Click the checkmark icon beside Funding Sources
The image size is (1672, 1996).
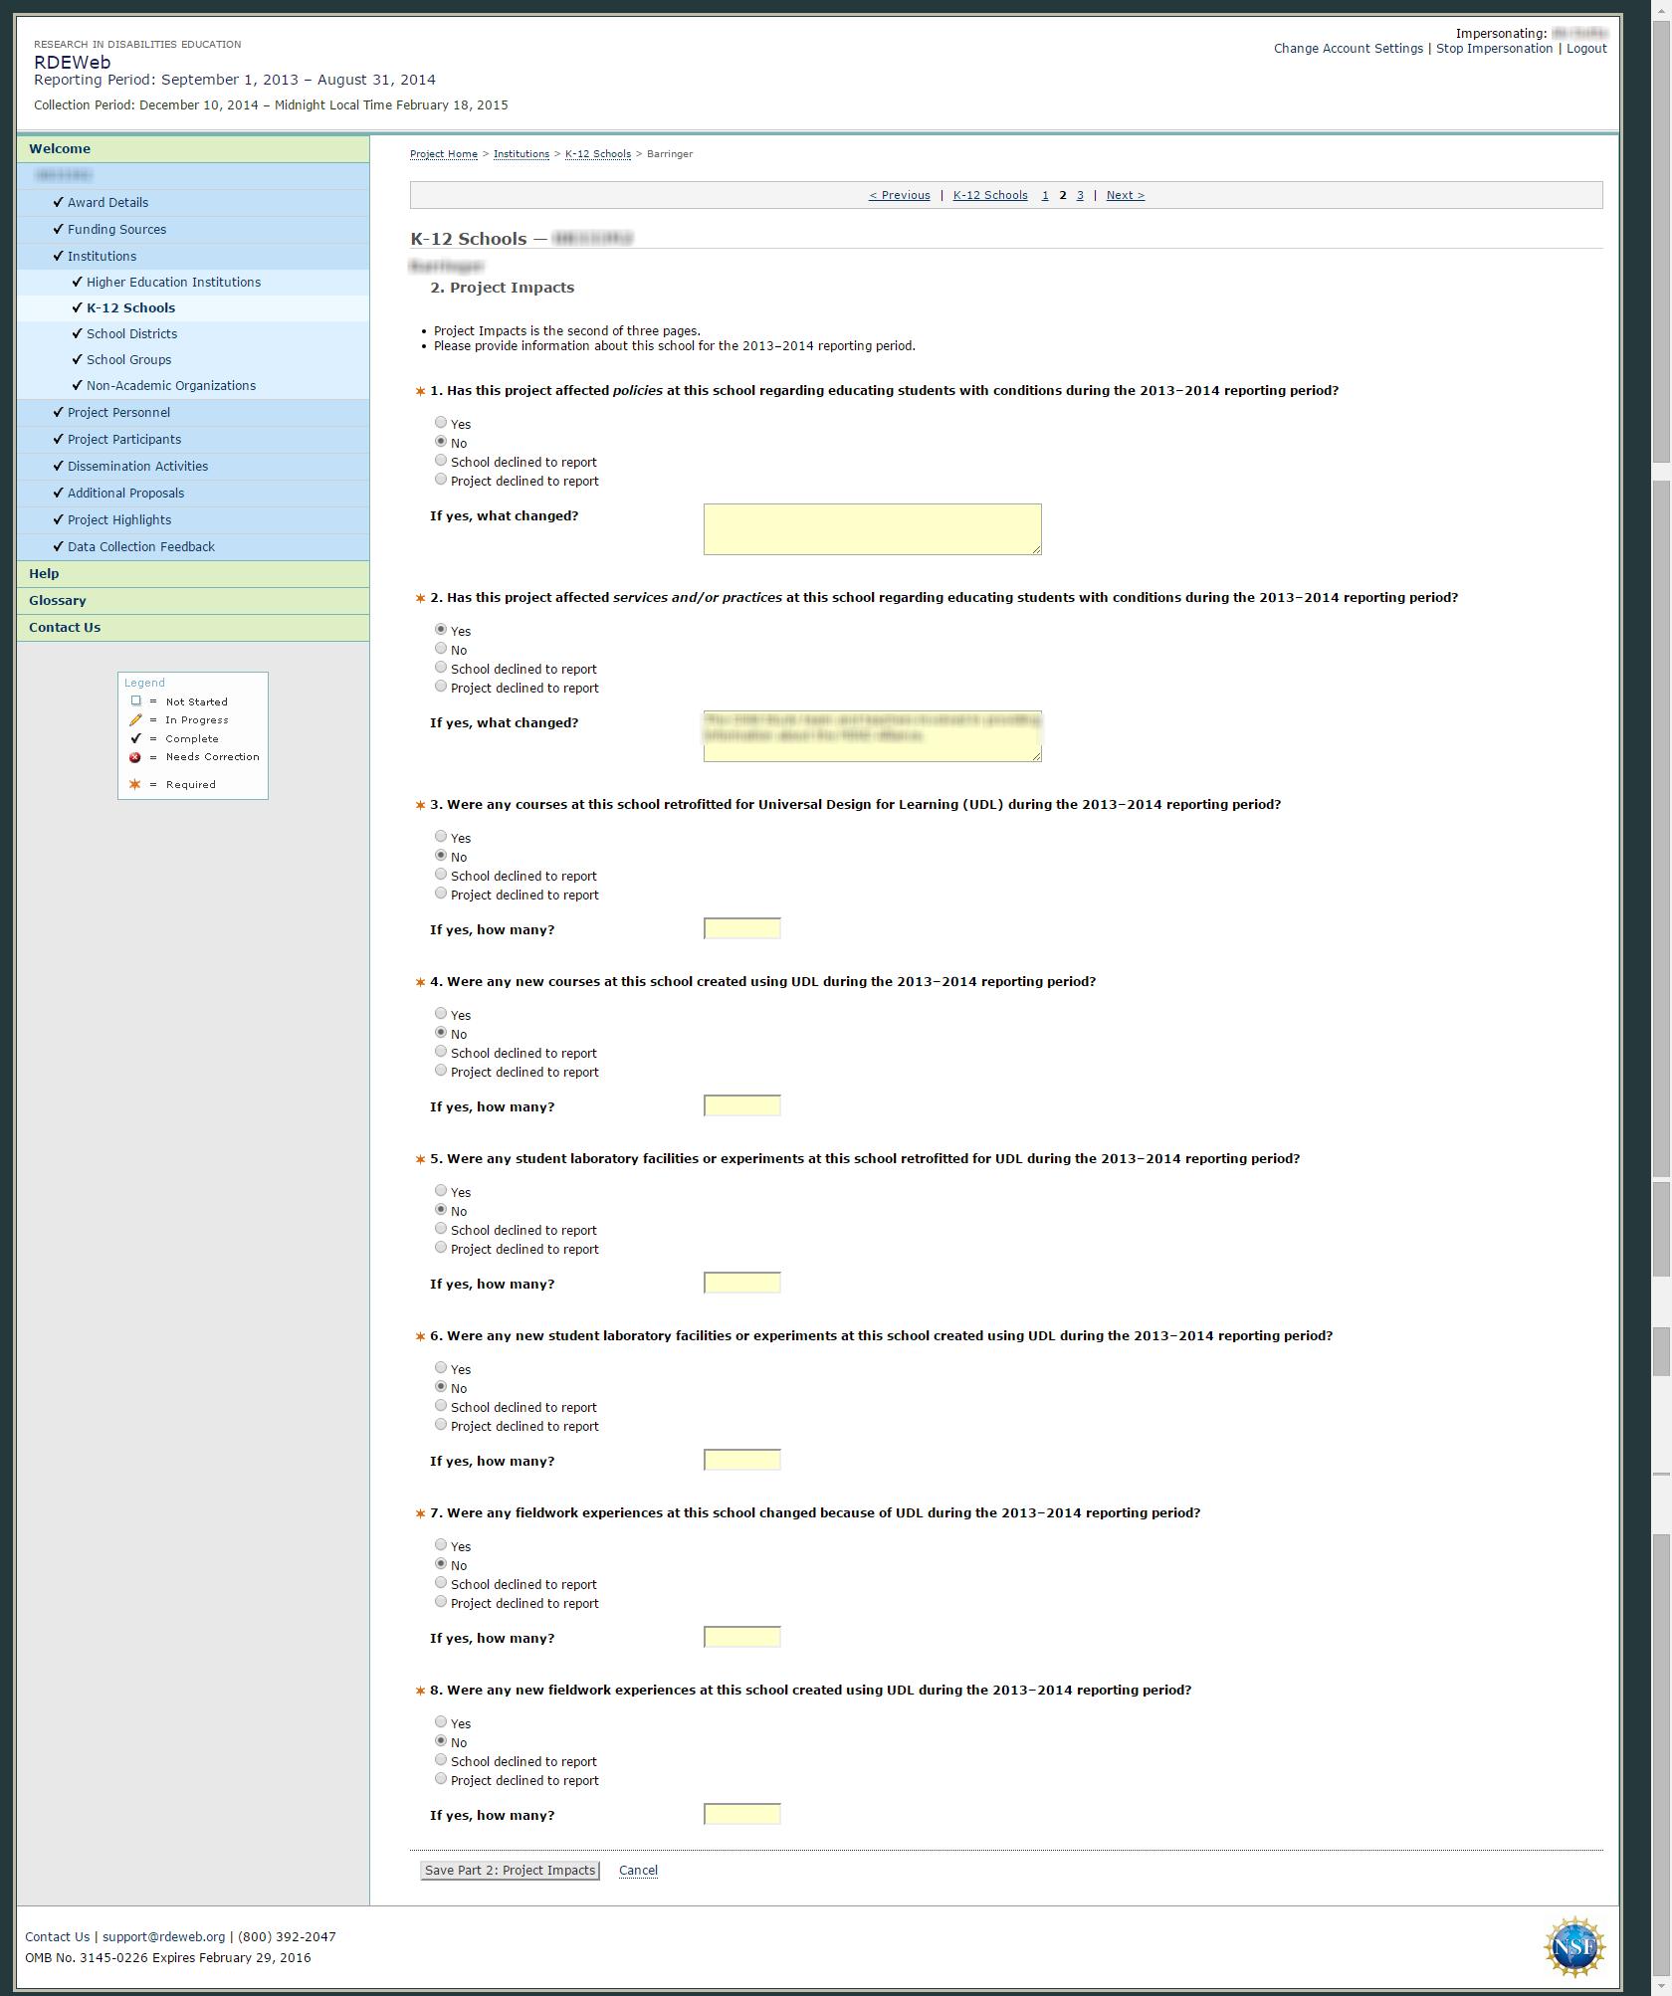[x=58, y=229]
